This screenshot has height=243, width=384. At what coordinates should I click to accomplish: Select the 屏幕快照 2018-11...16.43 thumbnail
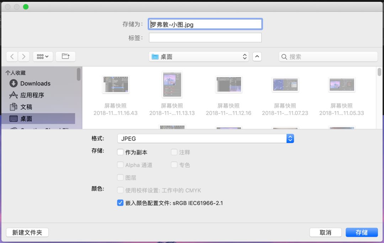[116, 84]
